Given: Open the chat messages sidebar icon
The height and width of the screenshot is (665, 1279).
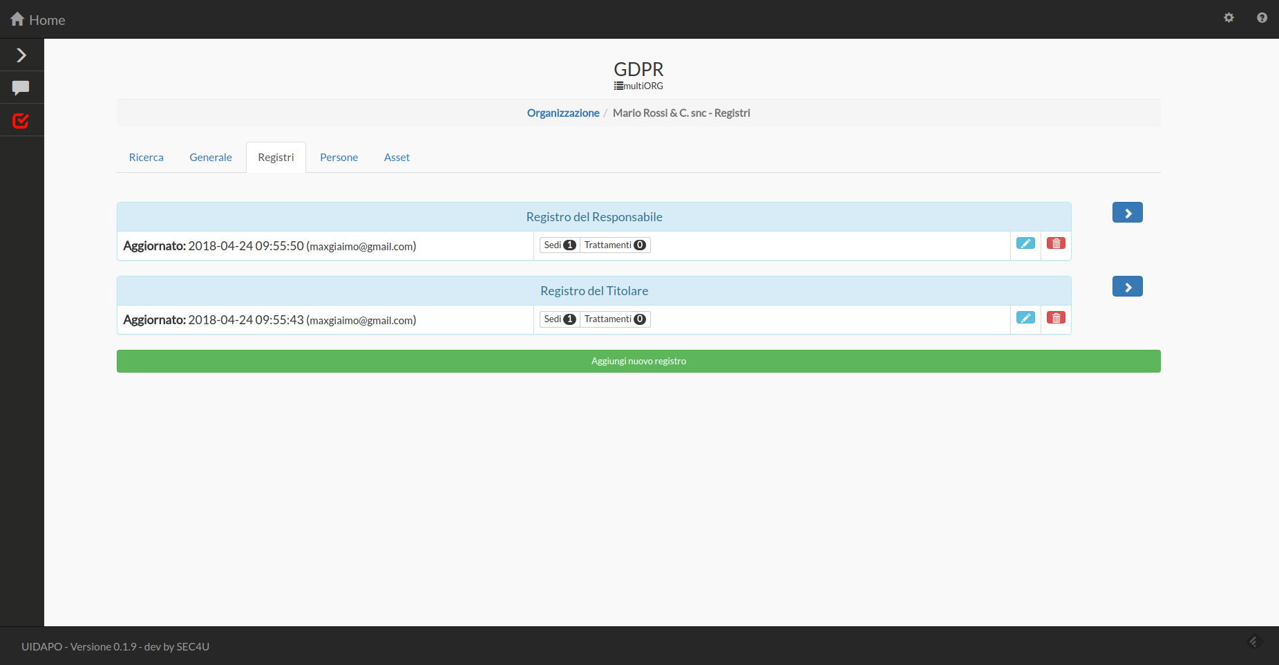Looking at the screenshot, I should coord(21,88).
